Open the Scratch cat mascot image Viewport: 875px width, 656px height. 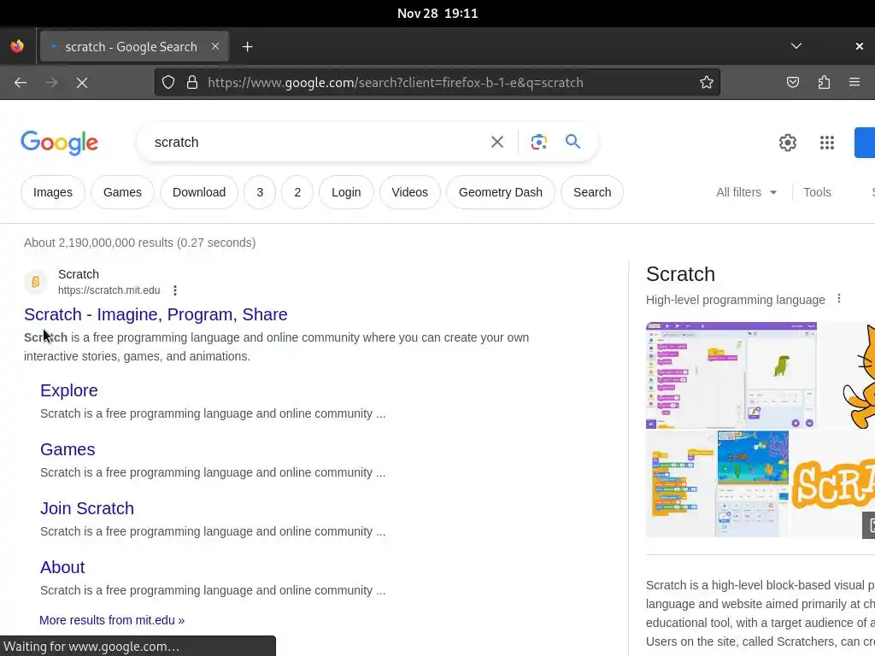pos(847,376)
